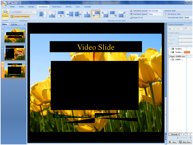Select the Wildlife video animation entry

(179, 59)
